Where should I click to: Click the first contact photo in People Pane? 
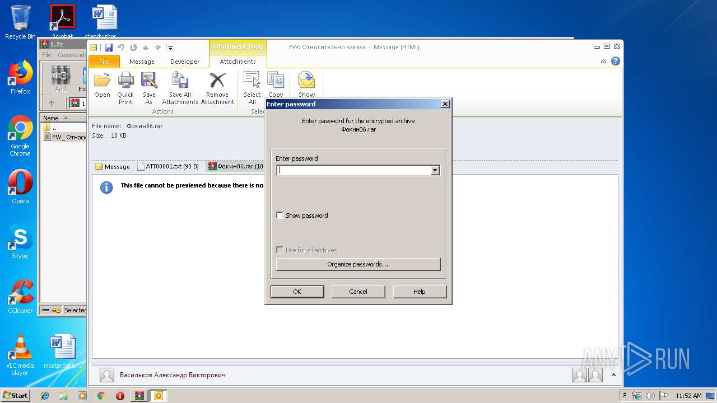(x=579, y=375)
